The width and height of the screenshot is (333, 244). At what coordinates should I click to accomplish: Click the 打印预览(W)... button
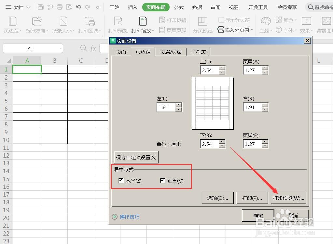288,198
